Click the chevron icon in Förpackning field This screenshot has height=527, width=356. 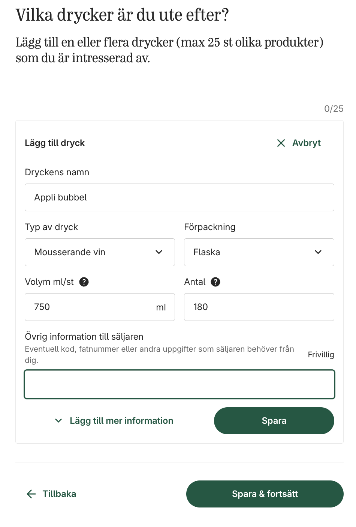tap(318, 252)
